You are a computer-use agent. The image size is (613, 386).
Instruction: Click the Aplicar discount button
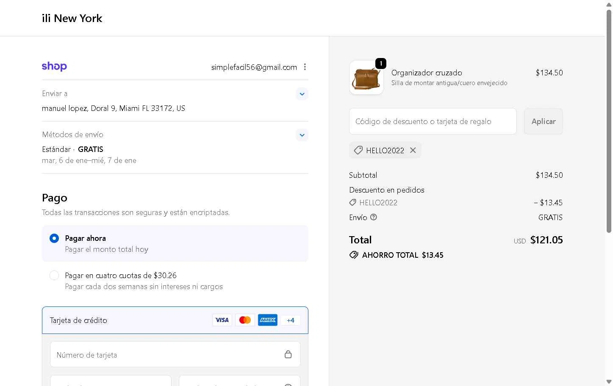[x=544, y=121]
